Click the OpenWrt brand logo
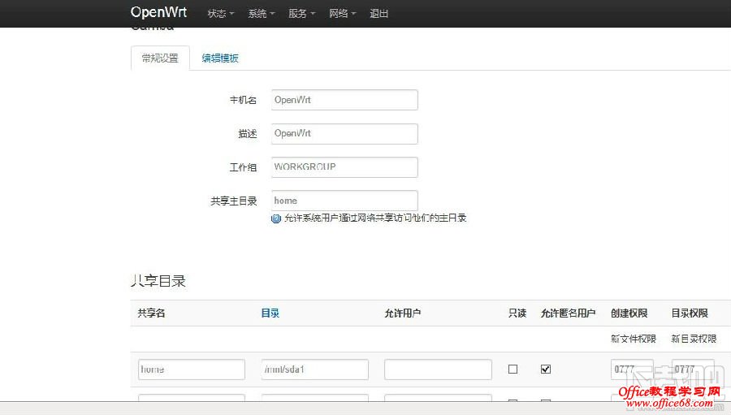Viewport: 731px width, 415px height. tap(158, 12)
